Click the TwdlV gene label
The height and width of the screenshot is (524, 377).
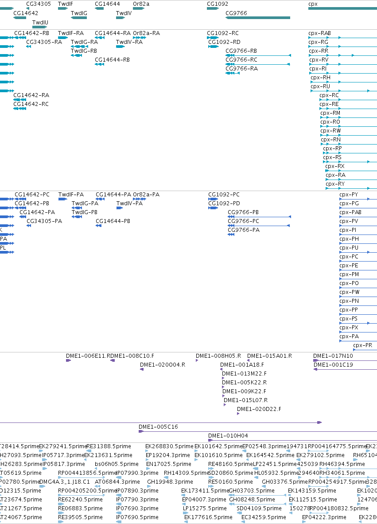click(124, 13)
